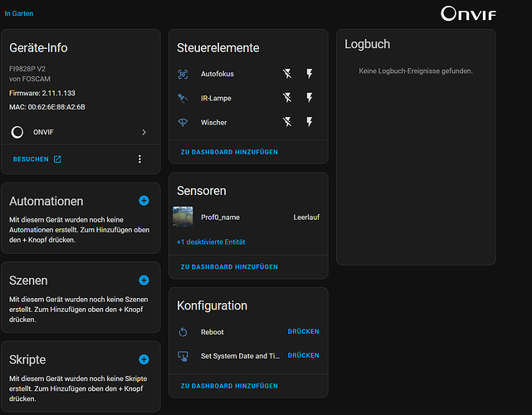The height and width of the screenshot is (415, 532).
Task: Turn off IR-Lampe with the flash-off icon
Action: 287,98
